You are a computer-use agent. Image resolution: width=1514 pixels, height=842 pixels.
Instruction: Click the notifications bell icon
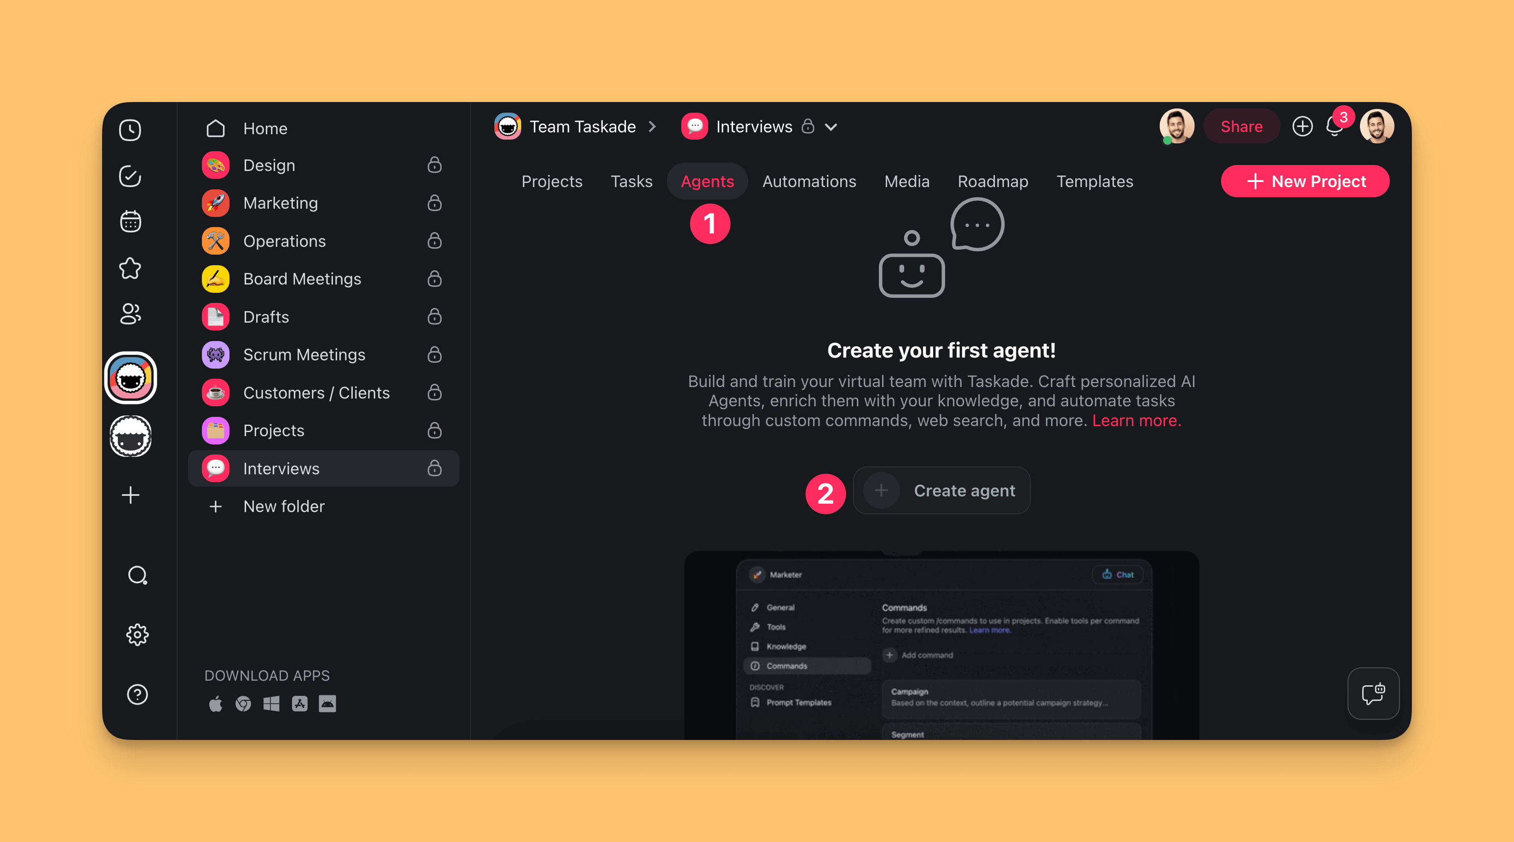click(x=1334, y=127)
